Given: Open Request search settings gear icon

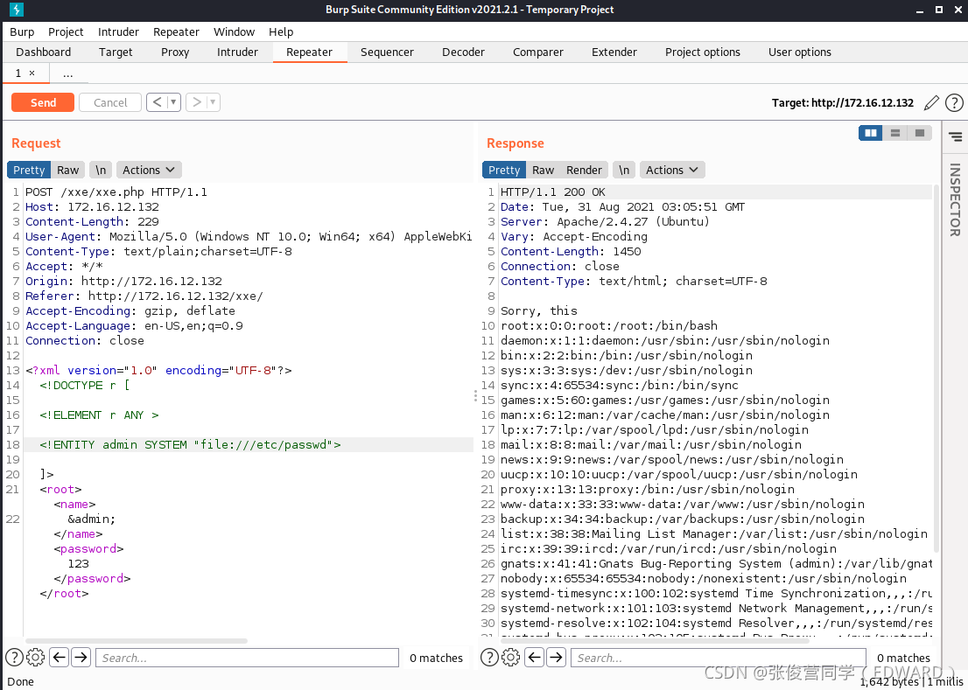Looking at the screenshot, I should click(x=36, y=658).
